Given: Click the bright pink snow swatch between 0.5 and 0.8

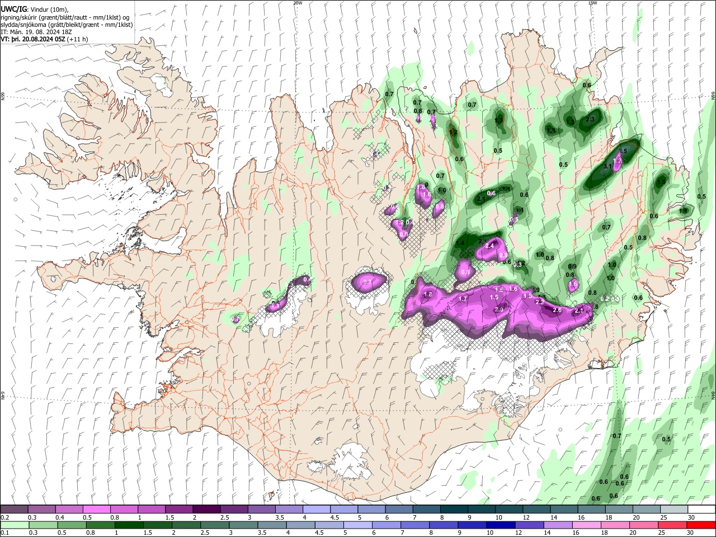Looking at the screenshot, I should click(x=96, y=510).
